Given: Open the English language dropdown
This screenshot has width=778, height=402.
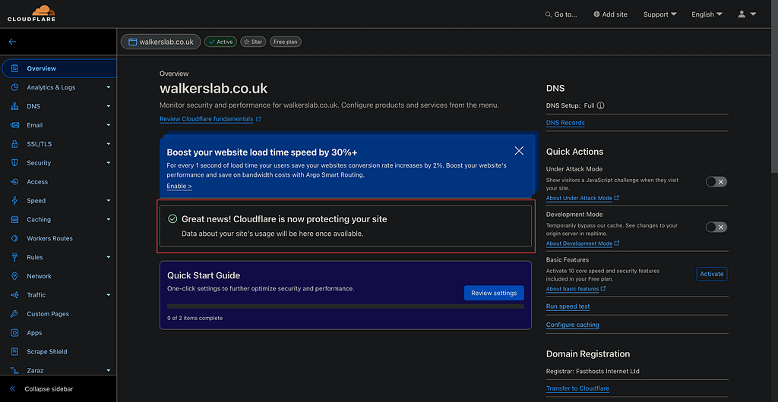Looking at the screenshot, I should 707,14.
